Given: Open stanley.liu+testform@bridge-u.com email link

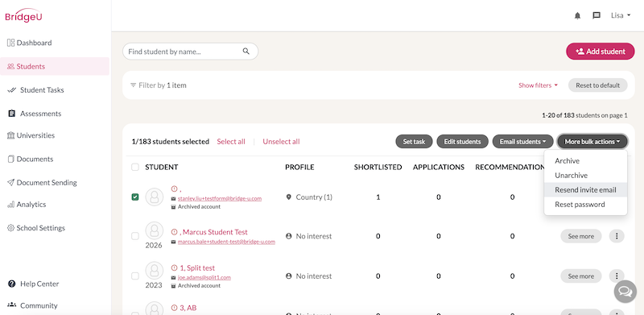Looking at the screenshot, I should click(x=220, y=199).
